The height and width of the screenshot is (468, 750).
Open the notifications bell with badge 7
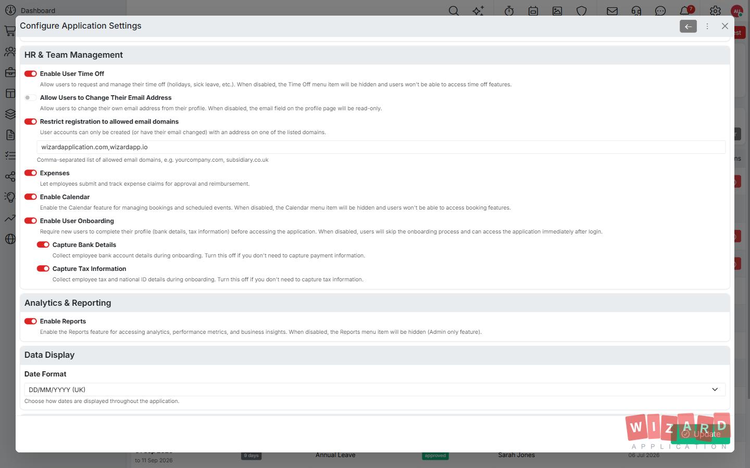686,10
